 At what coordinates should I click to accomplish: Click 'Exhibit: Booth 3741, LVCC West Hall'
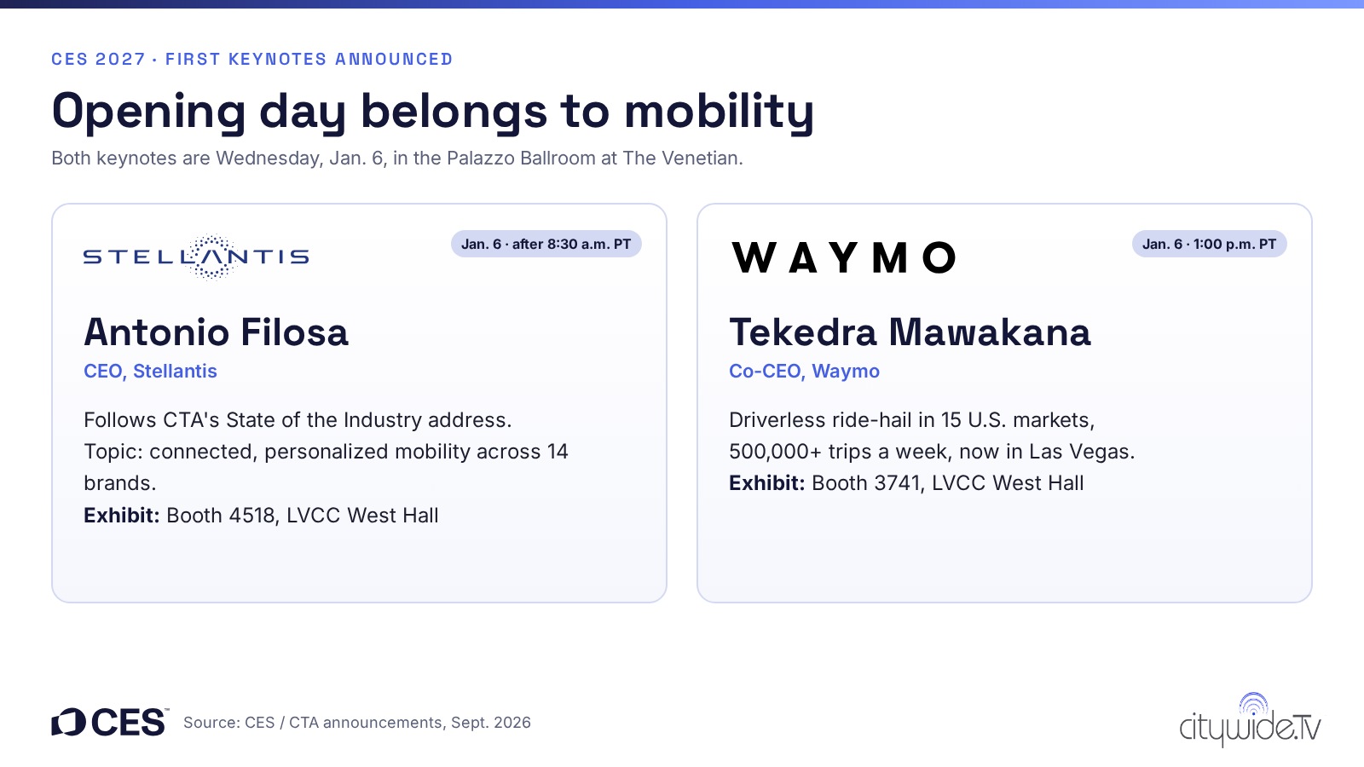[906, 483]
